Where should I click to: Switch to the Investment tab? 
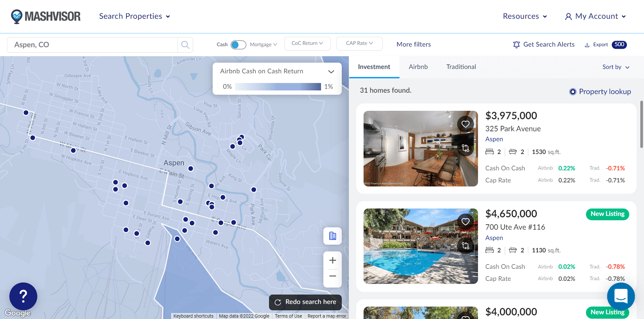click(x=374, y=67)
